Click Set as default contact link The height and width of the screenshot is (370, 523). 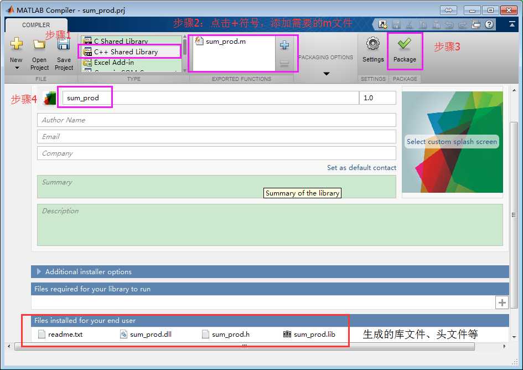361,168
